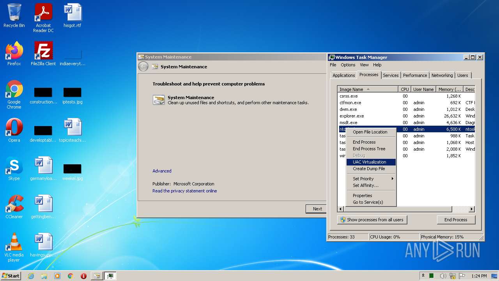The width and height of the screenshot is (499, 281).
Task: Select hisgot.rtf document on desktop
Action: click(73, 16)
